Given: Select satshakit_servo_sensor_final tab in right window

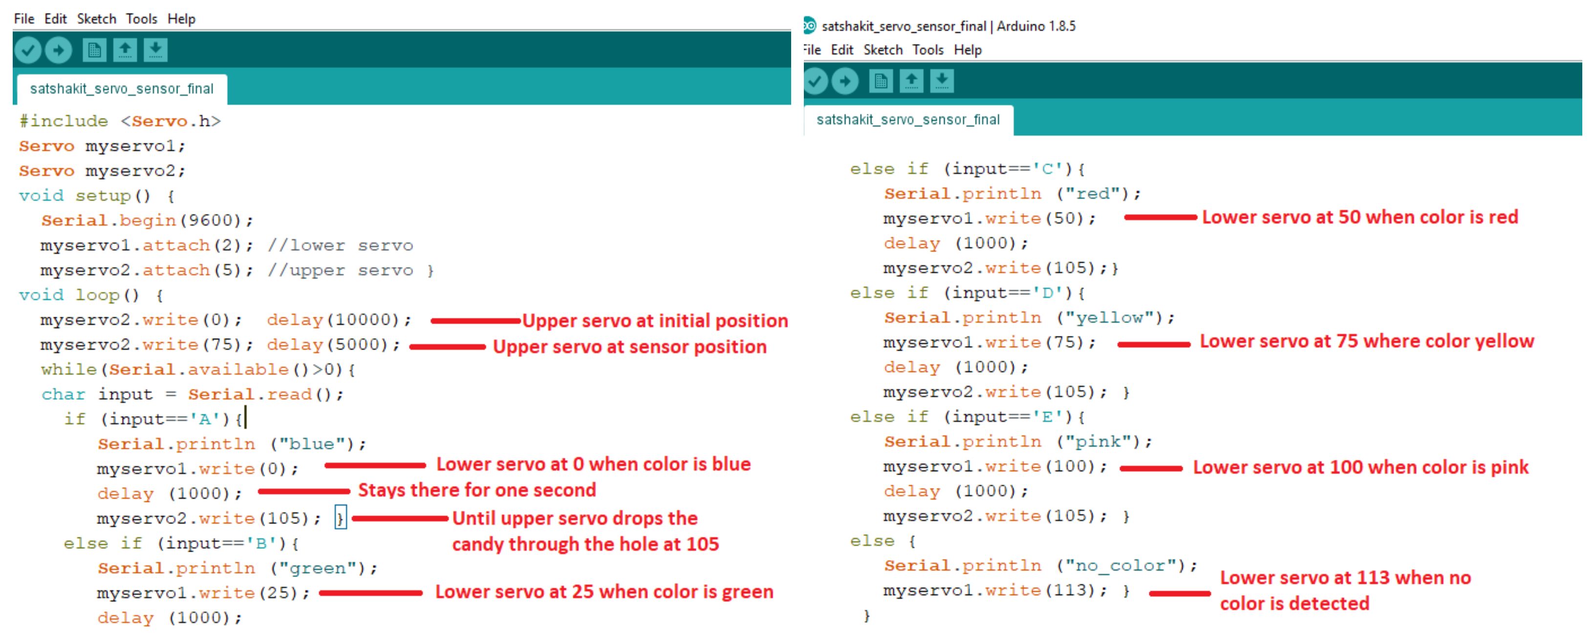Looking at the screenshot, I should pos(908,120).
